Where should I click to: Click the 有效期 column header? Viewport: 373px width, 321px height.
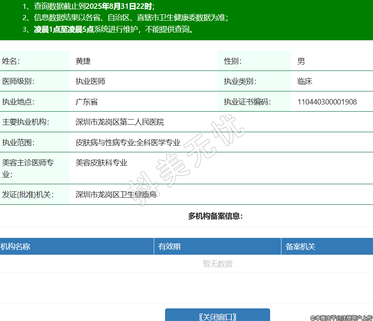(x=169, y=247)
